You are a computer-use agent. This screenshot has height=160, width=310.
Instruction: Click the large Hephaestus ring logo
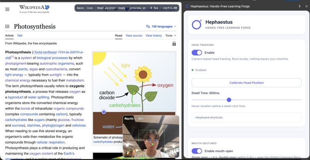pos(197,25)
